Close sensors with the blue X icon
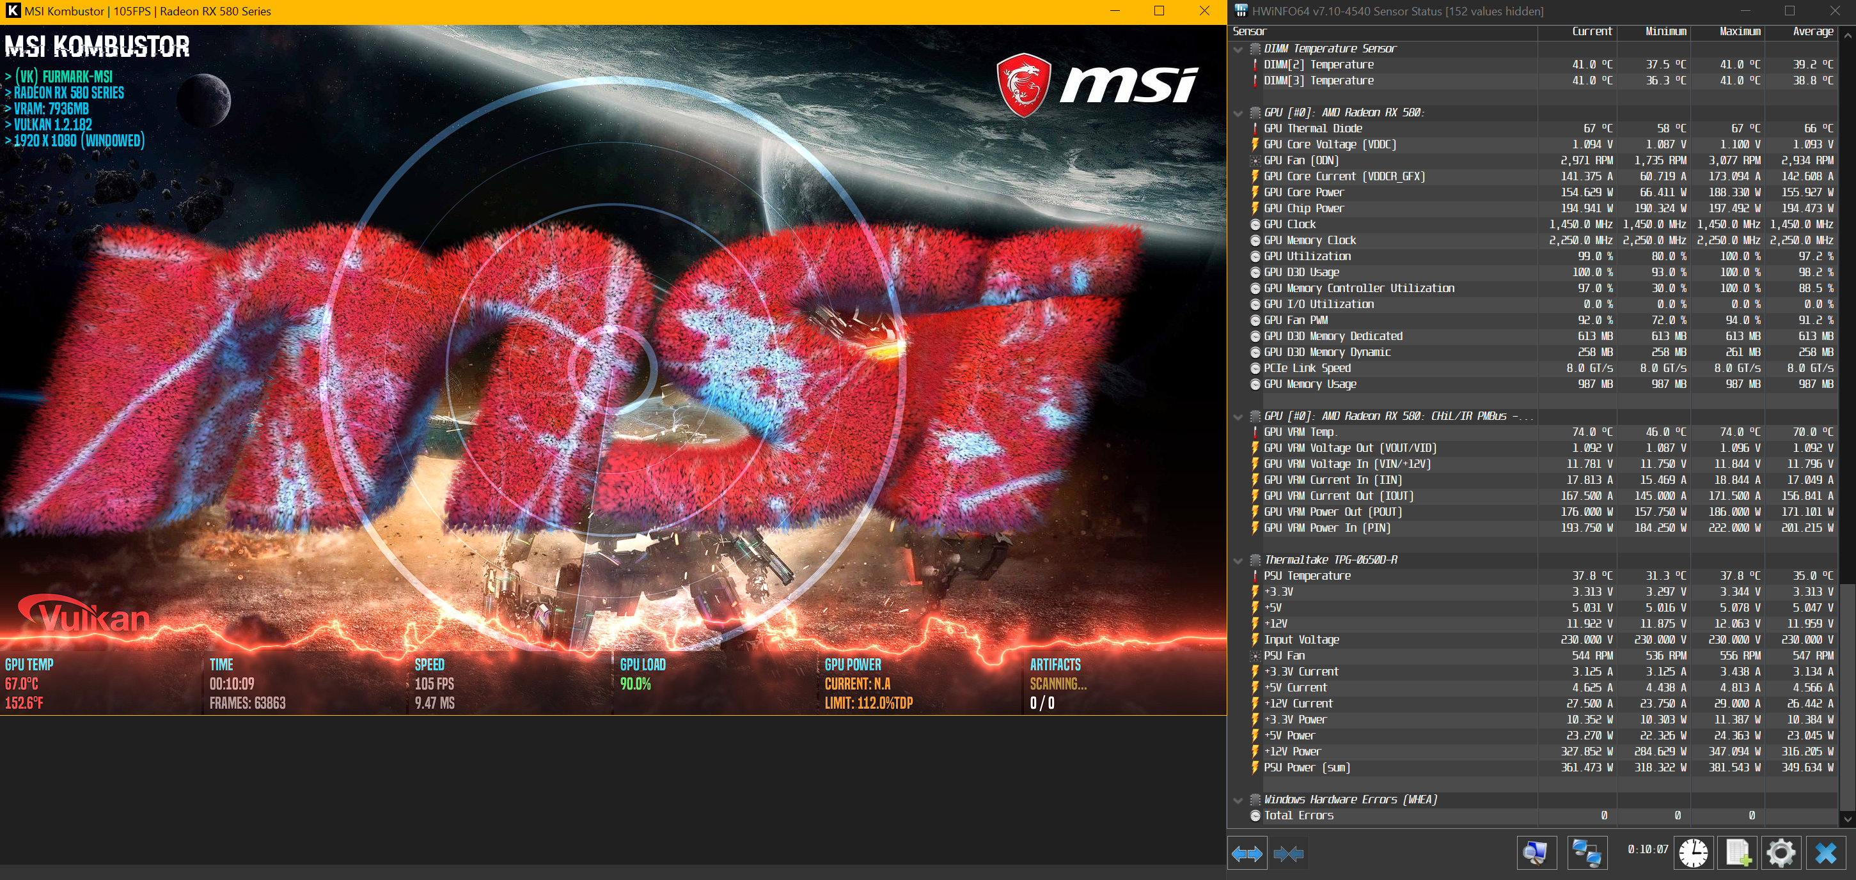The height and width of the screenshot is (880, 1856). 1826,854
